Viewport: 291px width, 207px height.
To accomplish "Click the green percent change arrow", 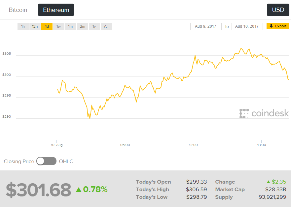I will click(x=79, y=190).
